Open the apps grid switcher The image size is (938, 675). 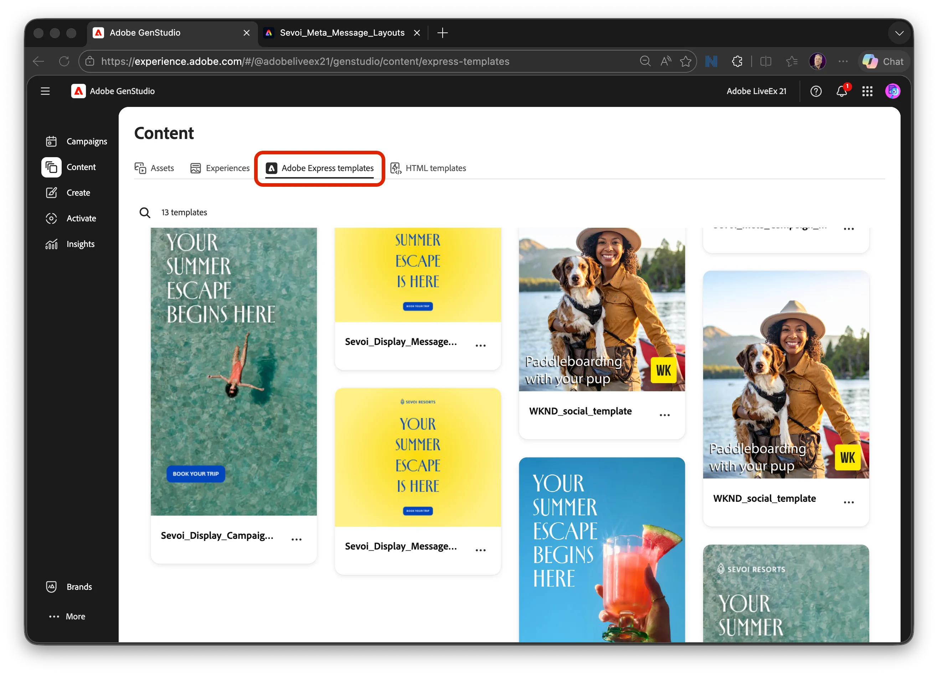[x=867, y=91]
